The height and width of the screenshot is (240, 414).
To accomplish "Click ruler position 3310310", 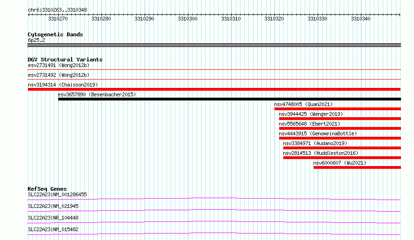I will click(231, 19).
